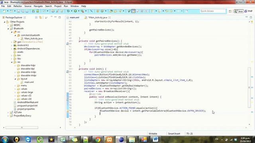Click the Open Perspective icon
This screenshot has width=255, height=143.
pyautogui.click(x=230, y=11)
